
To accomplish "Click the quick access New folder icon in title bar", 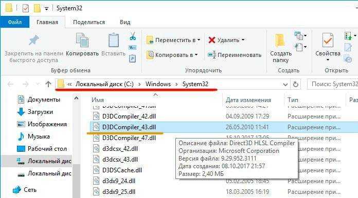I will 37,8.
